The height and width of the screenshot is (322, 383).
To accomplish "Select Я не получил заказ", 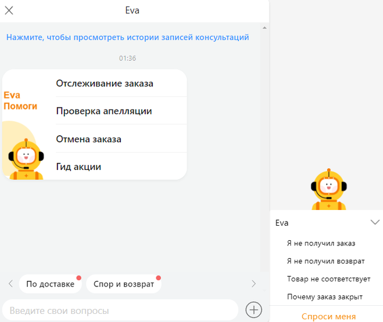I will [321, 243].
